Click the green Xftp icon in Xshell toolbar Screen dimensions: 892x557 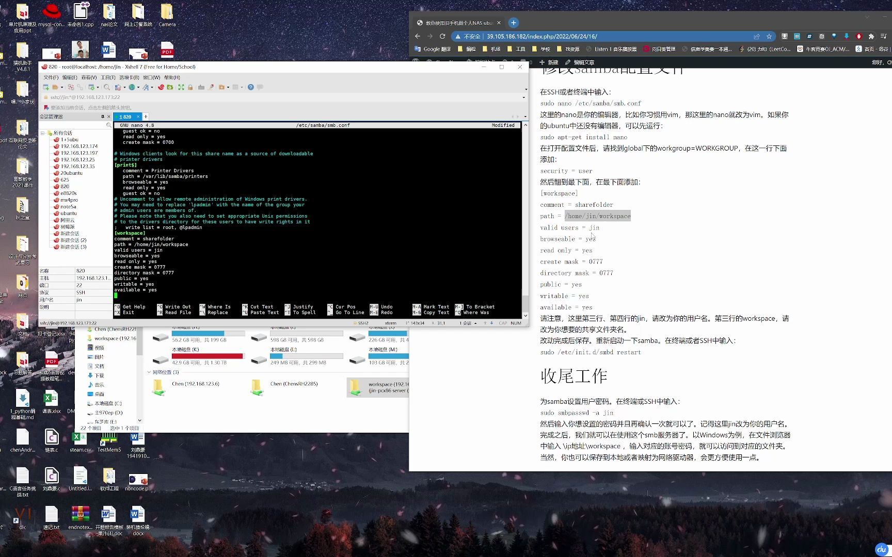[x=170, y=87]
